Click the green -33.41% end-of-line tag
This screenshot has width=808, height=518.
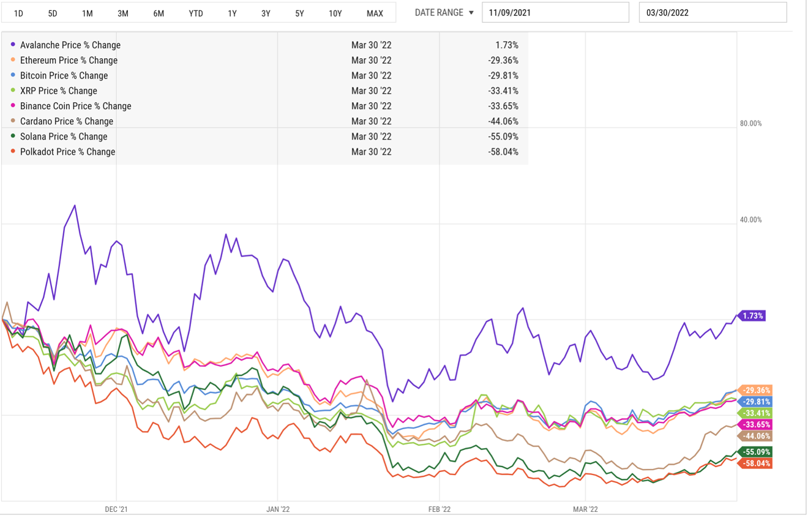(x=755, y=413)
